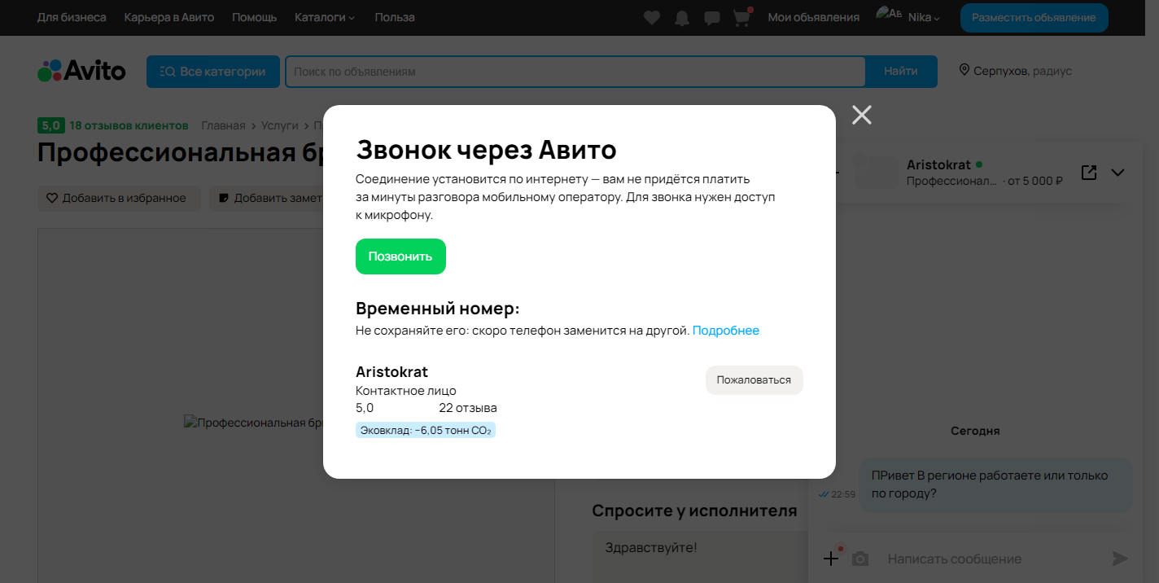Click the Найти search button

click(x=901, y=72)
